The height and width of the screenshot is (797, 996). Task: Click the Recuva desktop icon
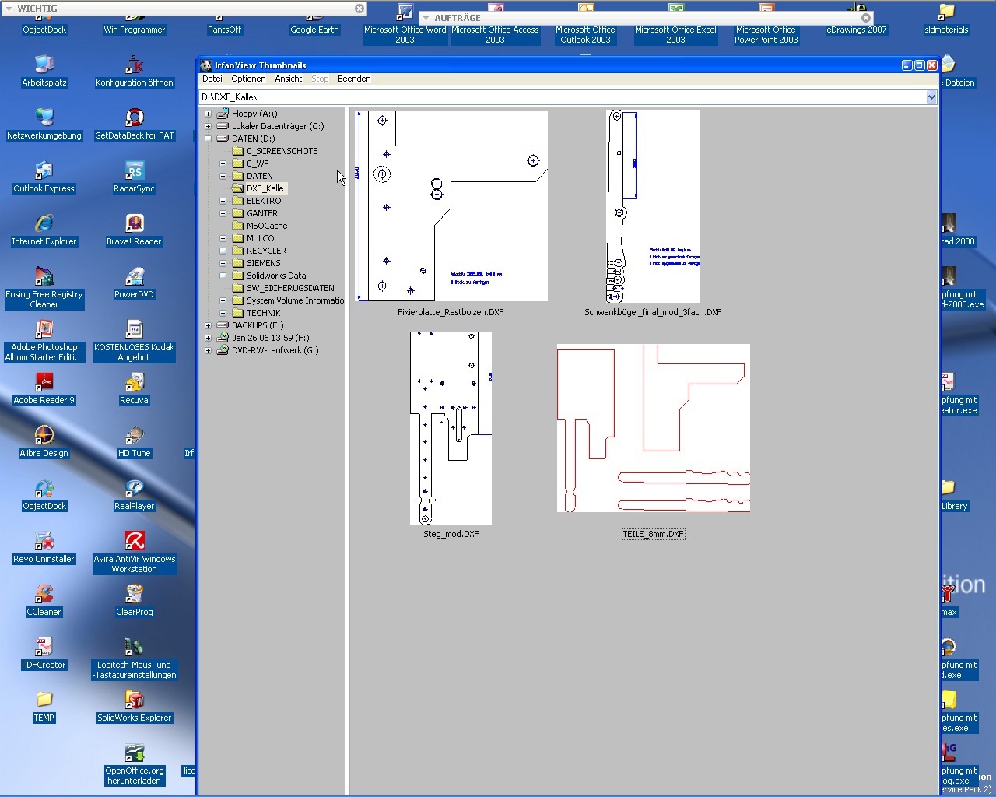[134, 383]
